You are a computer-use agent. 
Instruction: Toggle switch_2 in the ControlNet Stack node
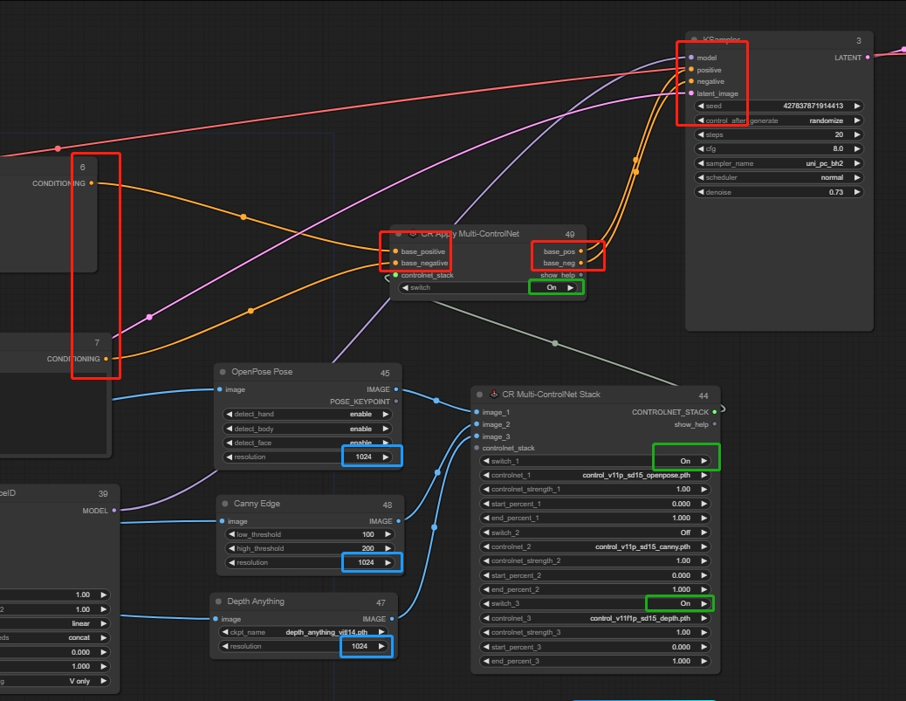click(x=598, y=533)
